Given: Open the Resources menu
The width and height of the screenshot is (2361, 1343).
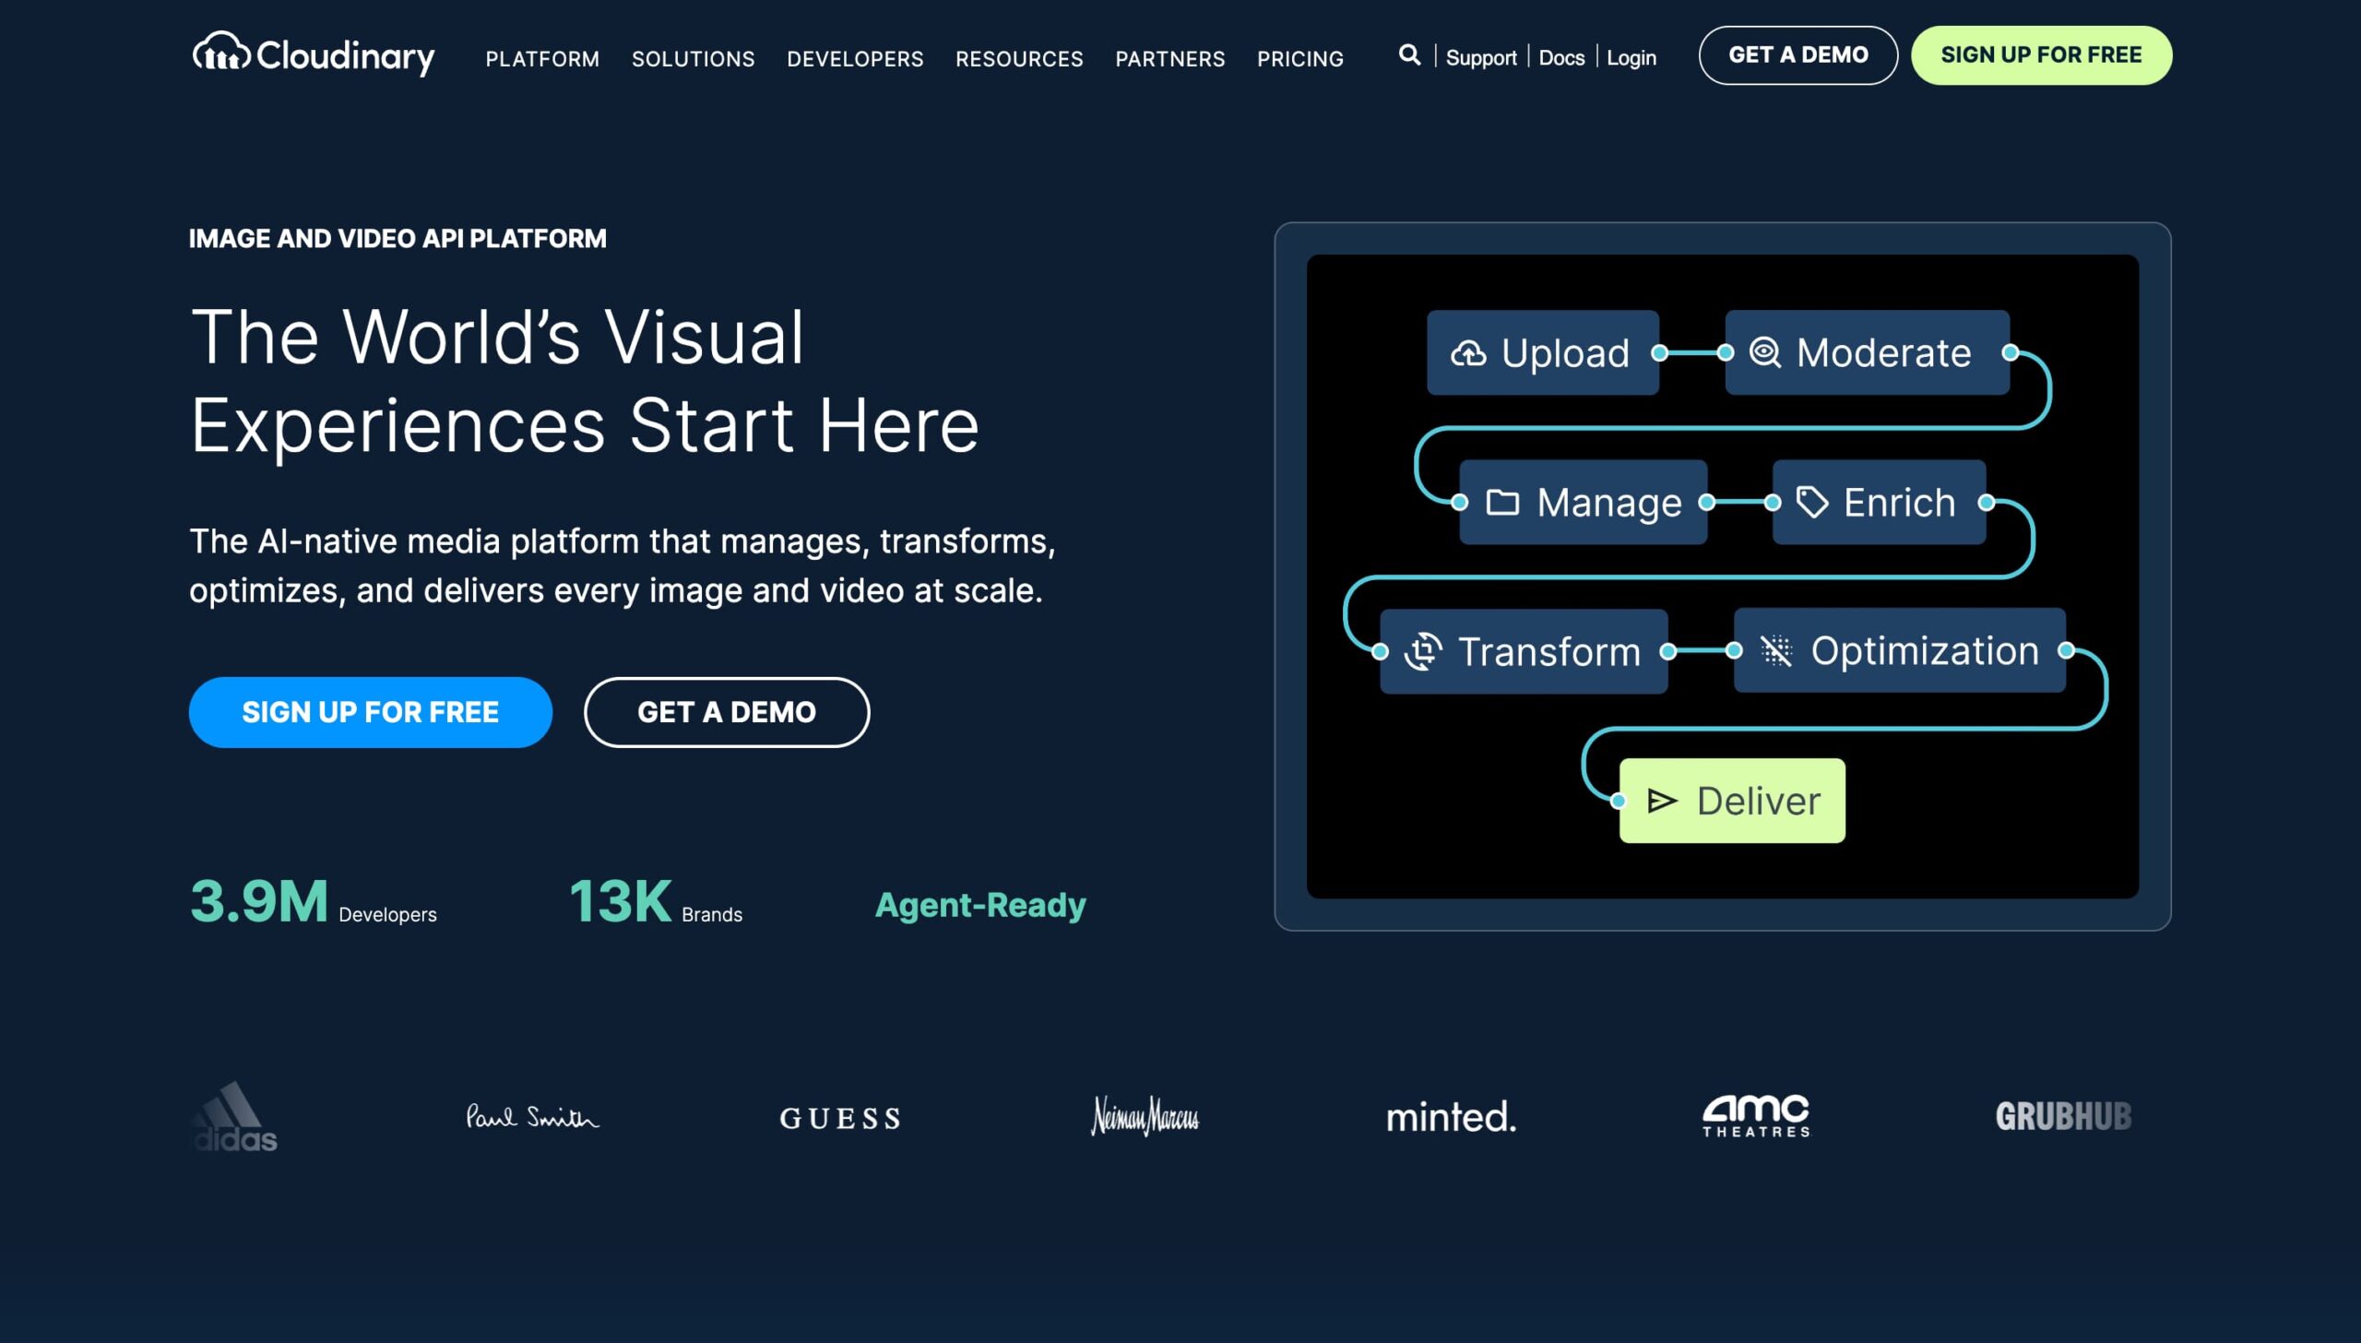Looking at the screenshot, I should click(1019, 59).
